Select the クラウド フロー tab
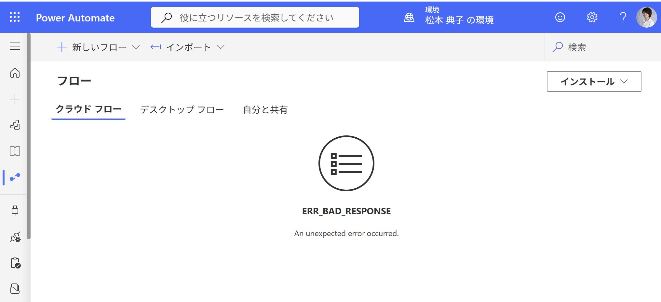 88,109
